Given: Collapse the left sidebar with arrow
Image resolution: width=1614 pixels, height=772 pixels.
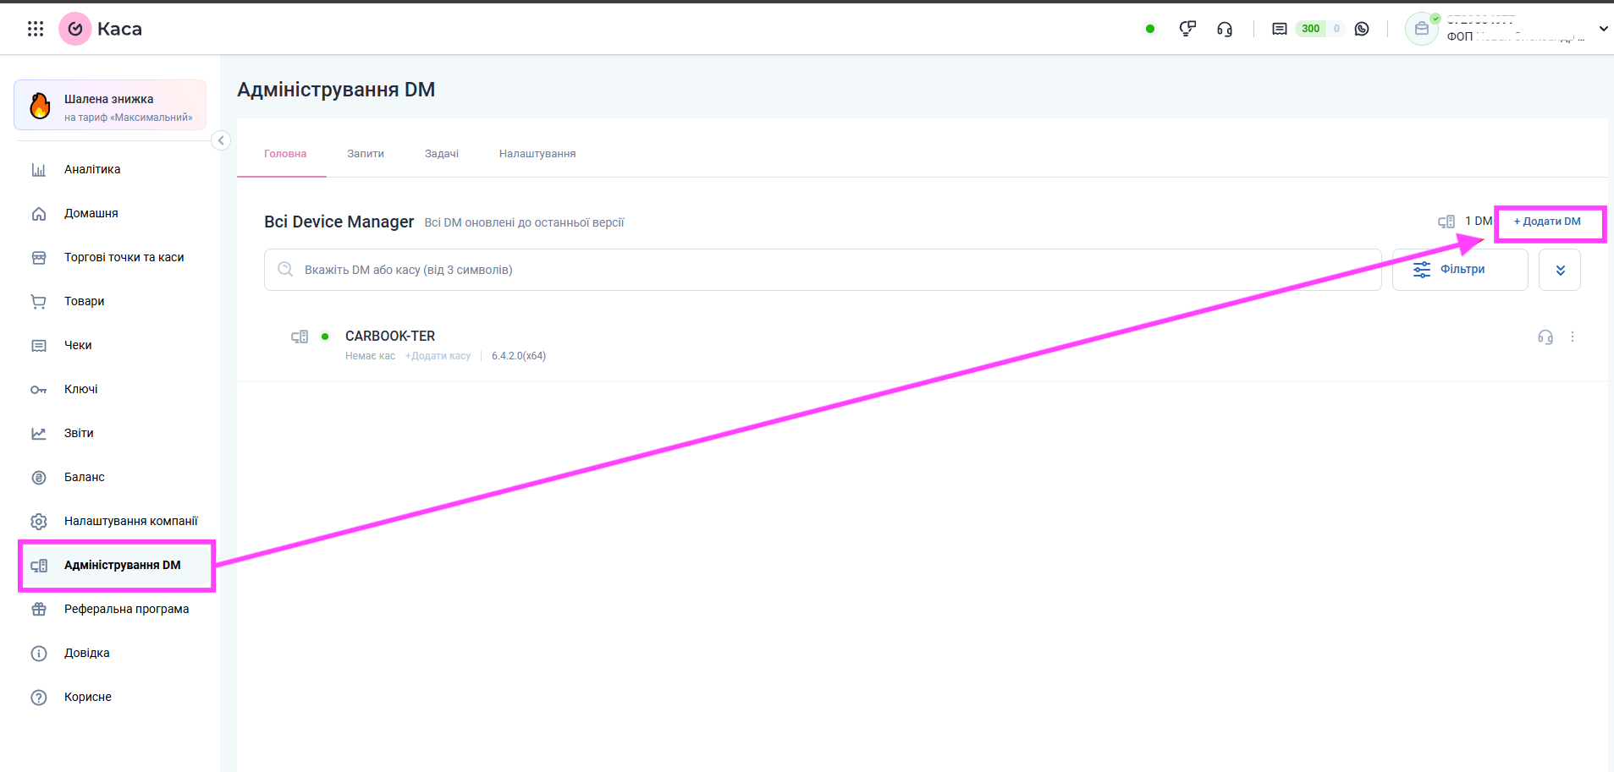Looking at the screenshot, I should tap(221, 140).
